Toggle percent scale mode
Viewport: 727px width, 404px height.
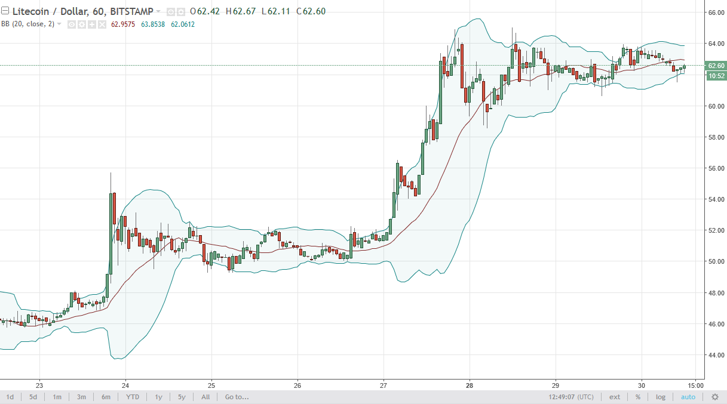tap(638, 397)
